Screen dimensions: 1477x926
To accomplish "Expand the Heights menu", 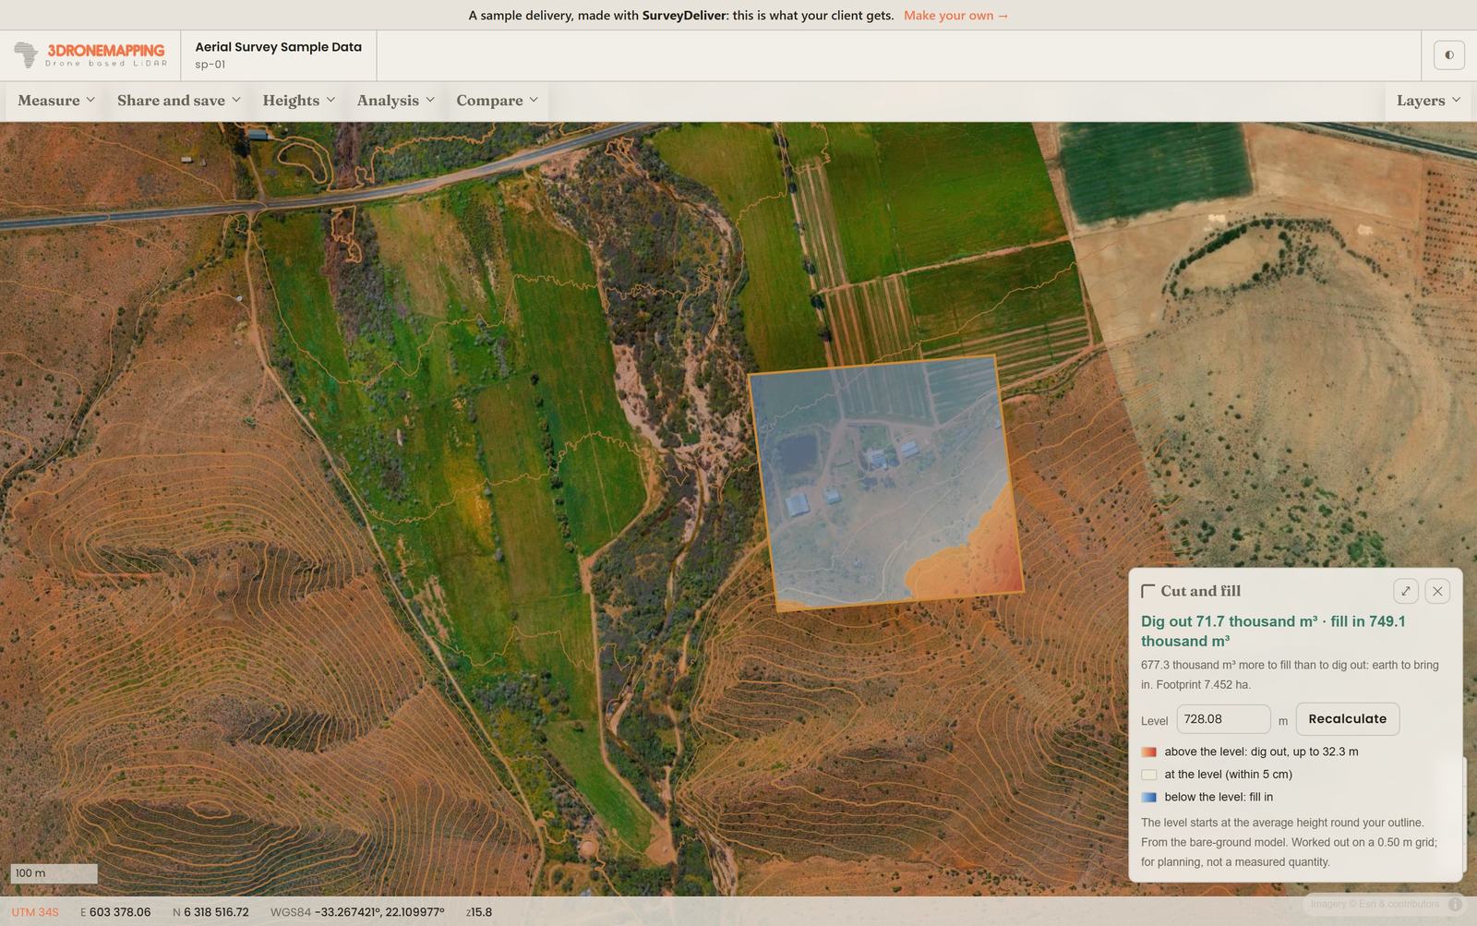I will 299,101.
